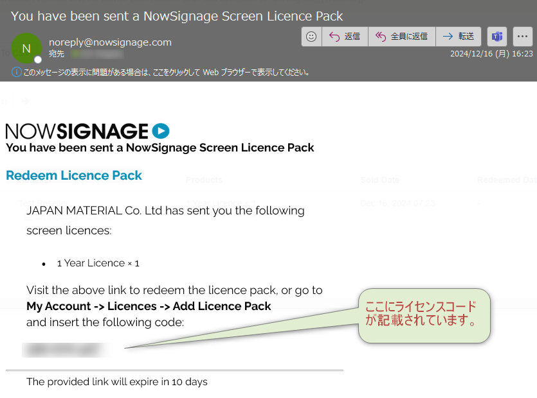Screen dimensions: 537x398
Task: Select sender address noreply@nowsignage.com
Action: (x=110, y=42)
